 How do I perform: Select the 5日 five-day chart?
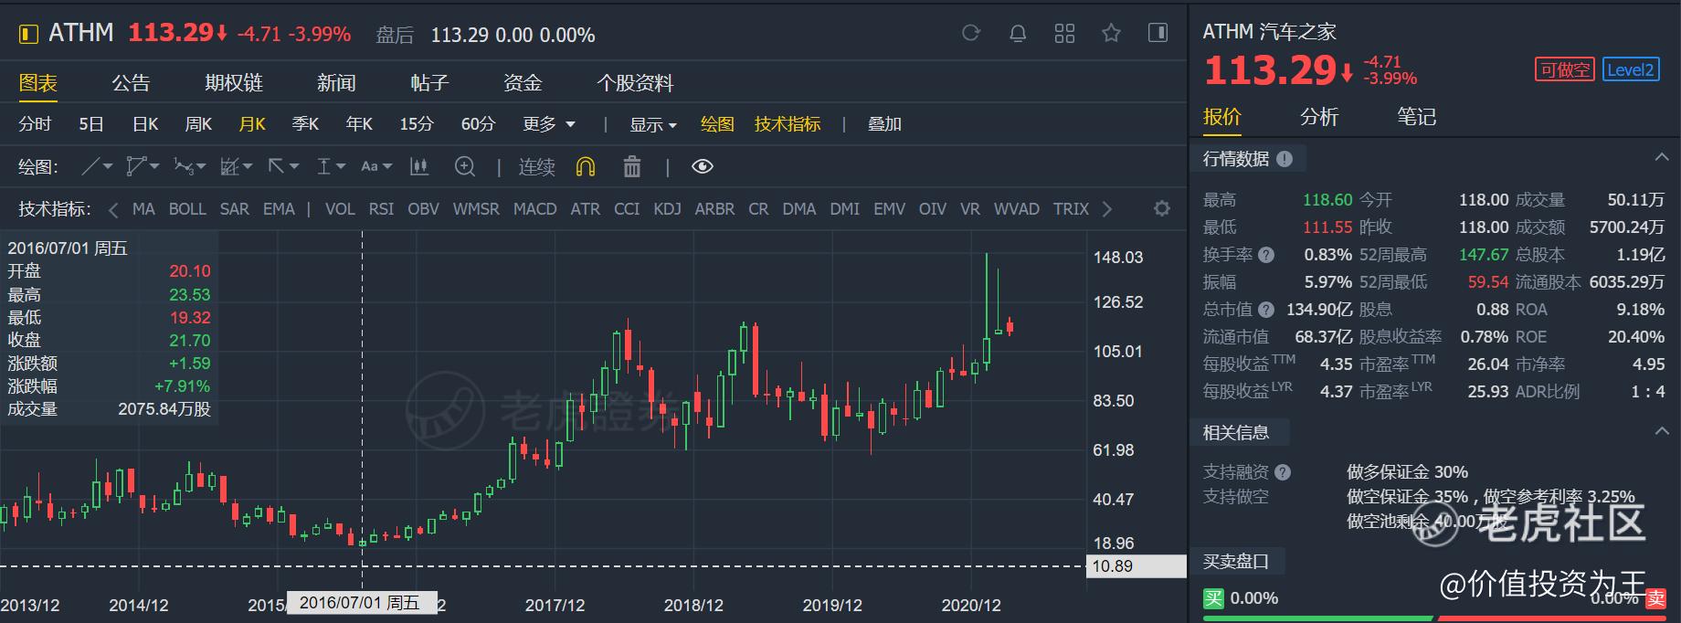91,124
